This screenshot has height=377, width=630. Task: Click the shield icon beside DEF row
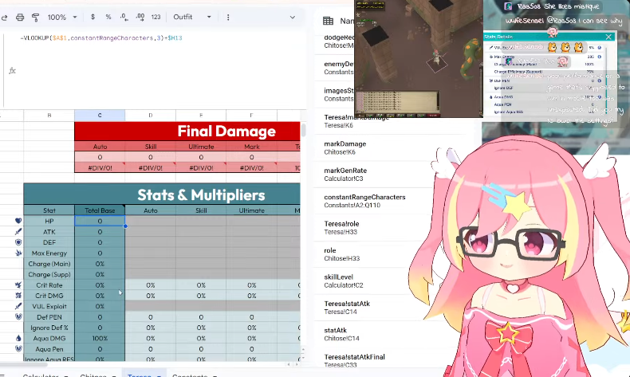18,242
